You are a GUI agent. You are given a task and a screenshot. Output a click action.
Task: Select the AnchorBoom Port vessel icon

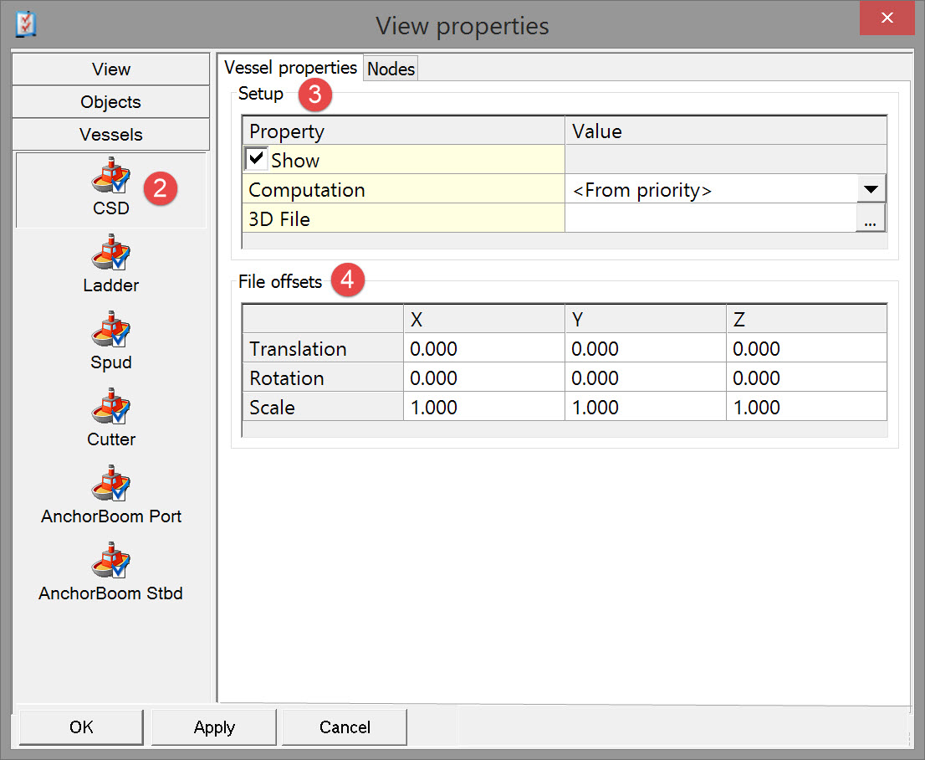(x=111, y=485)
